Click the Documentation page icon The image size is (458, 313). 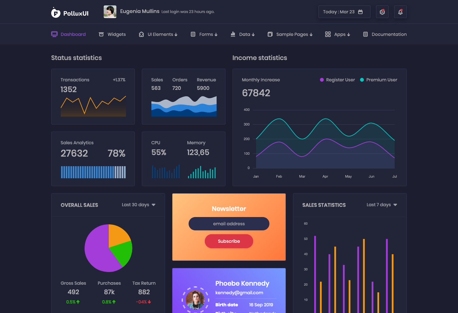pos(365,34)
